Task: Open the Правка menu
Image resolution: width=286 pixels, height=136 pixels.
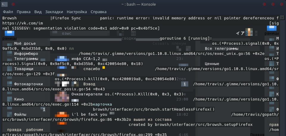Action: [x=24, y=12]
